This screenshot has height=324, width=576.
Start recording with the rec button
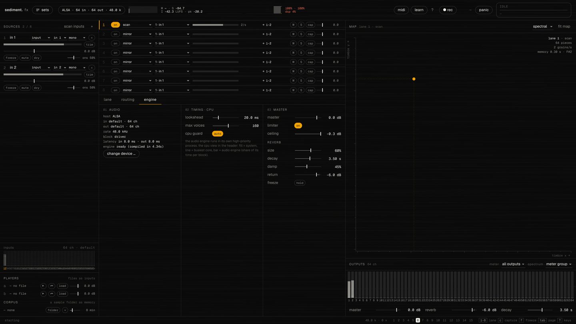coord(448,10)
